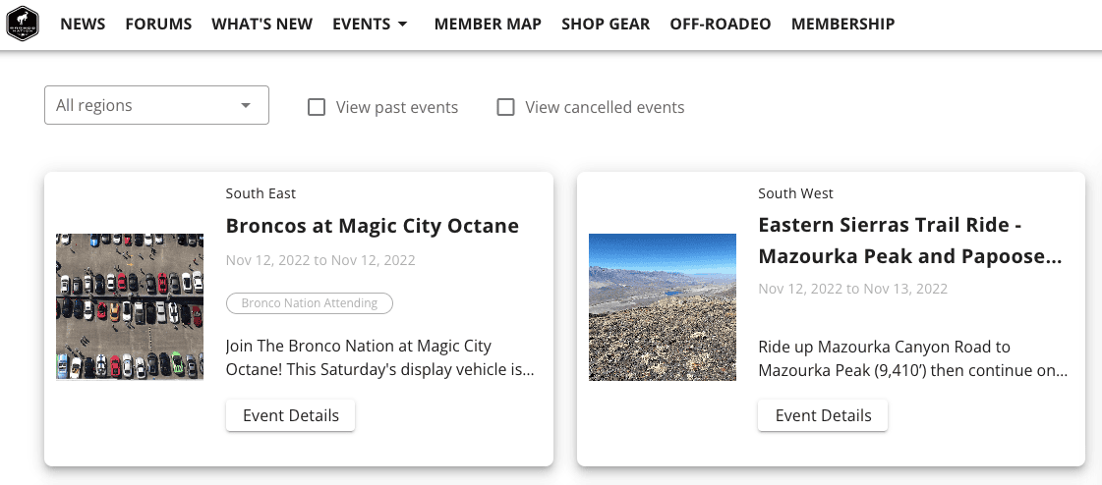The height and width of the screenshot is (485, 1102).
Task: Open the All regions dropdown
Action: coord(156,106)
